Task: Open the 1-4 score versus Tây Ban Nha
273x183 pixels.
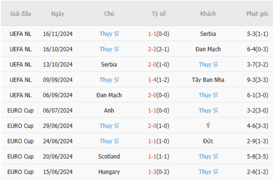Action: point(152,80)
